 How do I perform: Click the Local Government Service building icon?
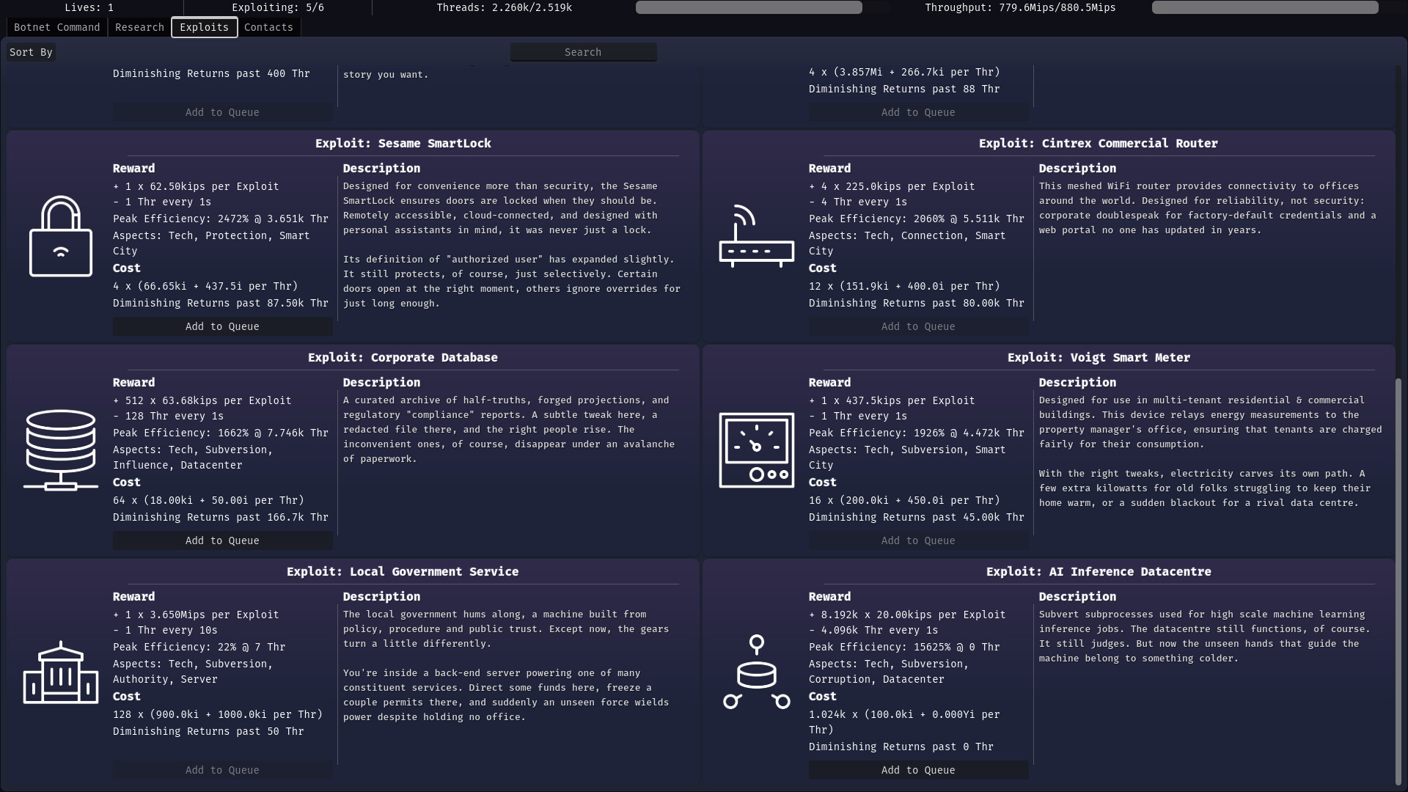[60, 672]
